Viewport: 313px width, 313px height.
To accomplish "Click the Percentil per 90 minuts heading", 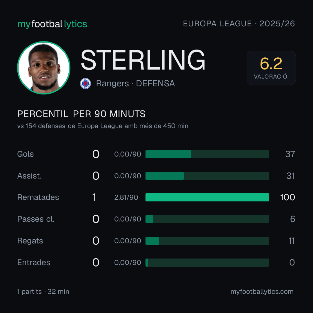I will tap(81, 114).
